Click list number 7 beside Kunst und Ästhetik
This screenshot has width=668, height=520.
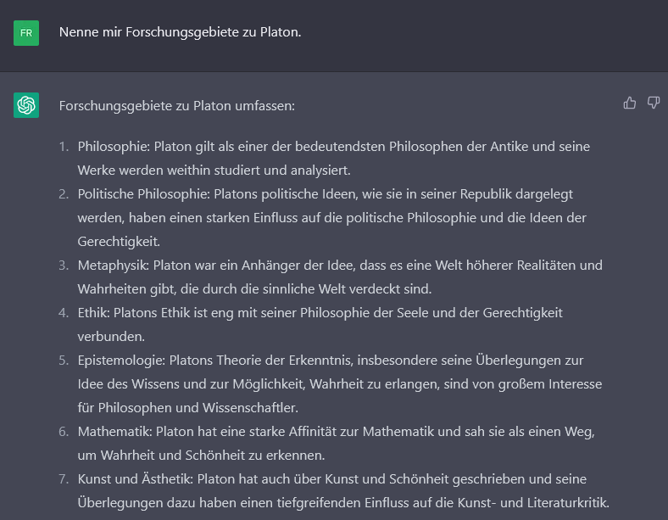pyautogui.click(x=64, y=478)
